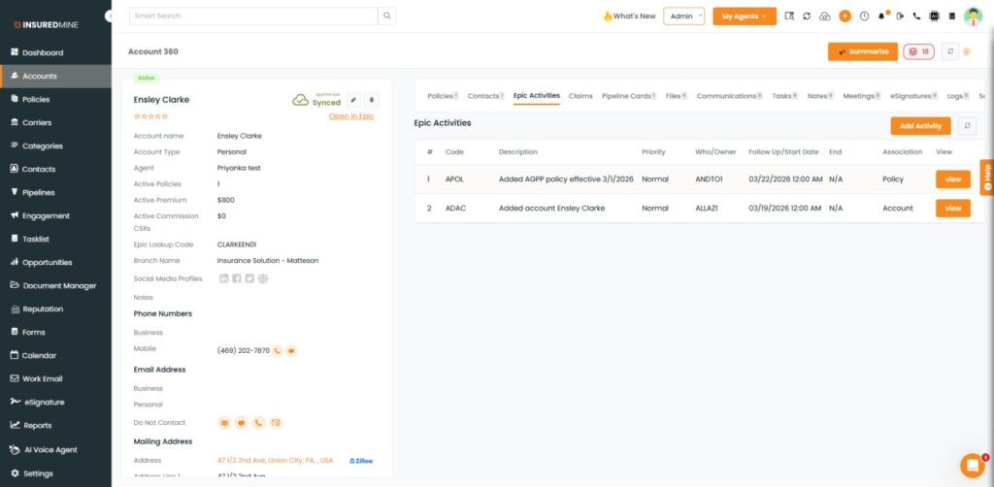Click the Add Activity button
994x487 pixels.
(x=920, y=126)
